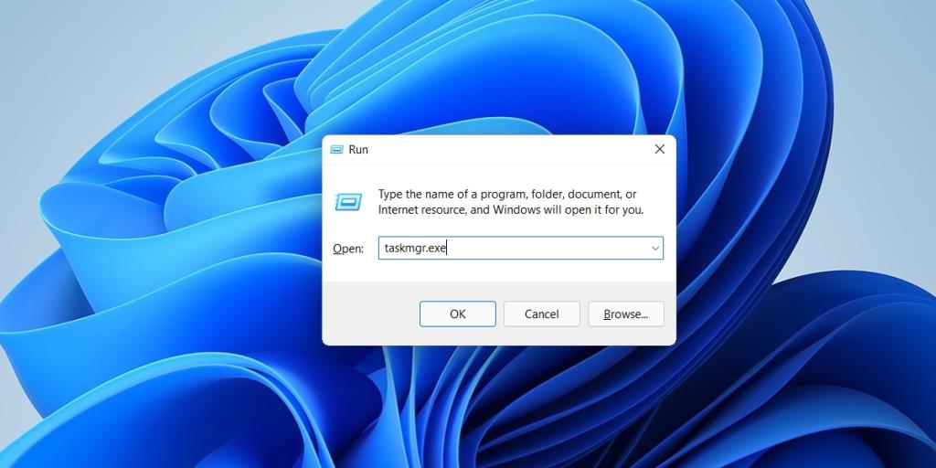Viewport: 936px width, 468px height.
Task: Cancel the Run dialog
Action: point(541,314)
